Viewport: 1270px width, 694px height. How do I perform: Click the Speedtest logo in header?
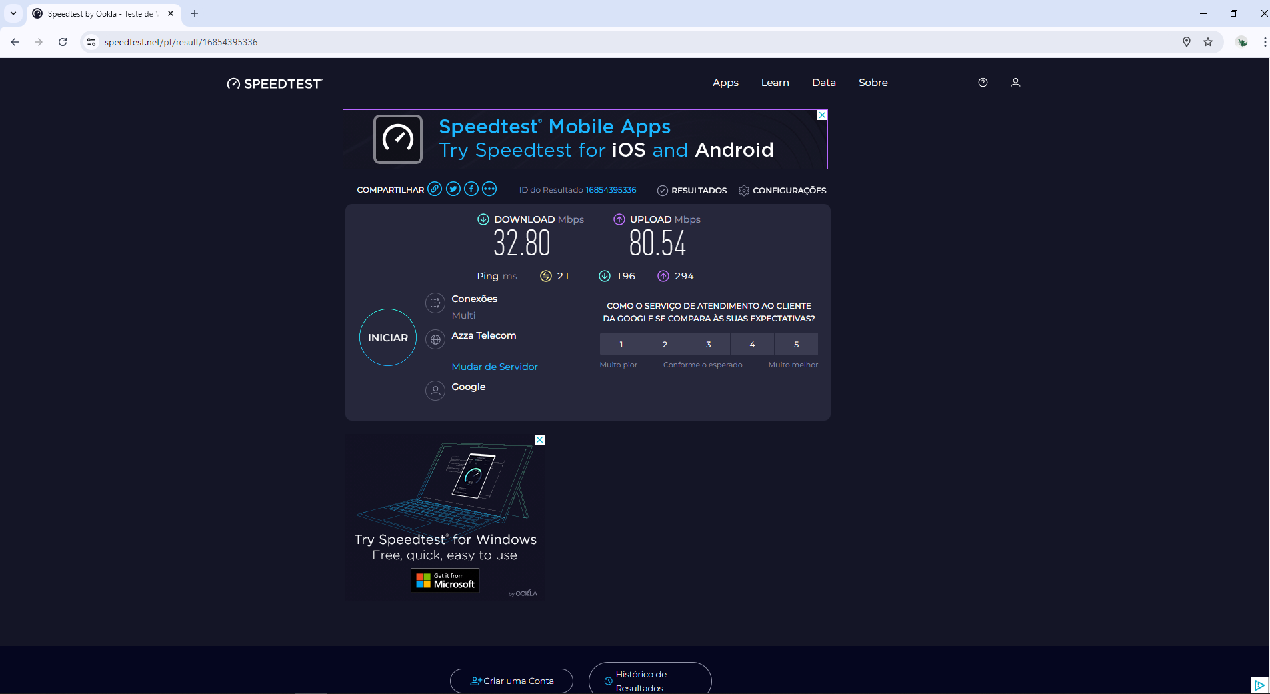click(x=274, y=83)
